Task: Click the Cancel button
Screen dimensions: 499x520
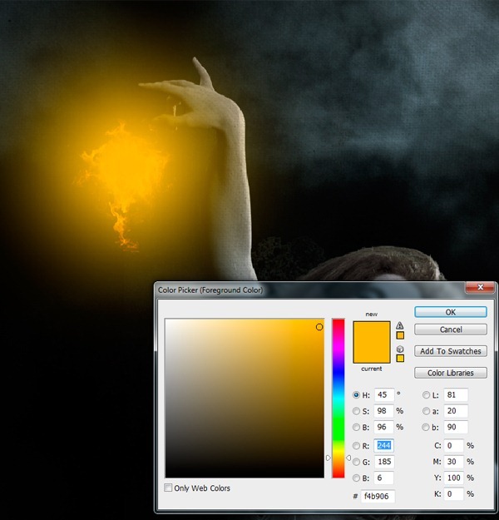Action: pyautogui.click(x=451, y=329)
